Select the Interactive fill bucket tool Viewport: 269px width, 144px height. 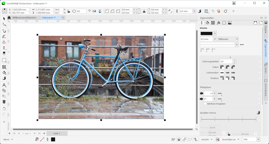click(x=4, y=73)
